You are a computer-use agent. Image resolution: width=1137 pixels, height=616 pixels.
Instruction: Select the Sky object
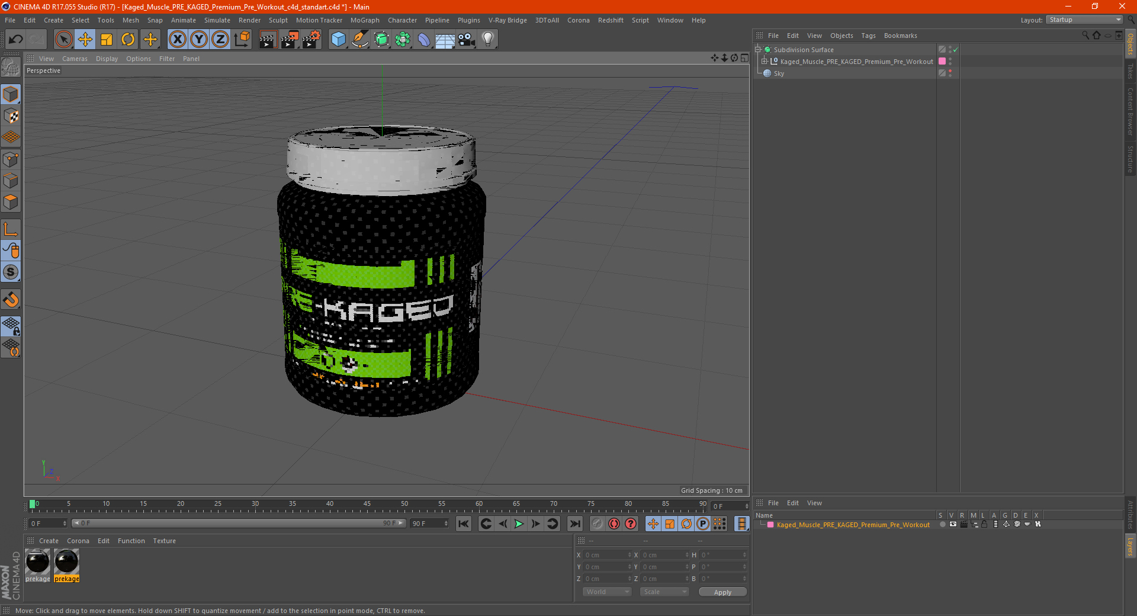tap(779, 73)
